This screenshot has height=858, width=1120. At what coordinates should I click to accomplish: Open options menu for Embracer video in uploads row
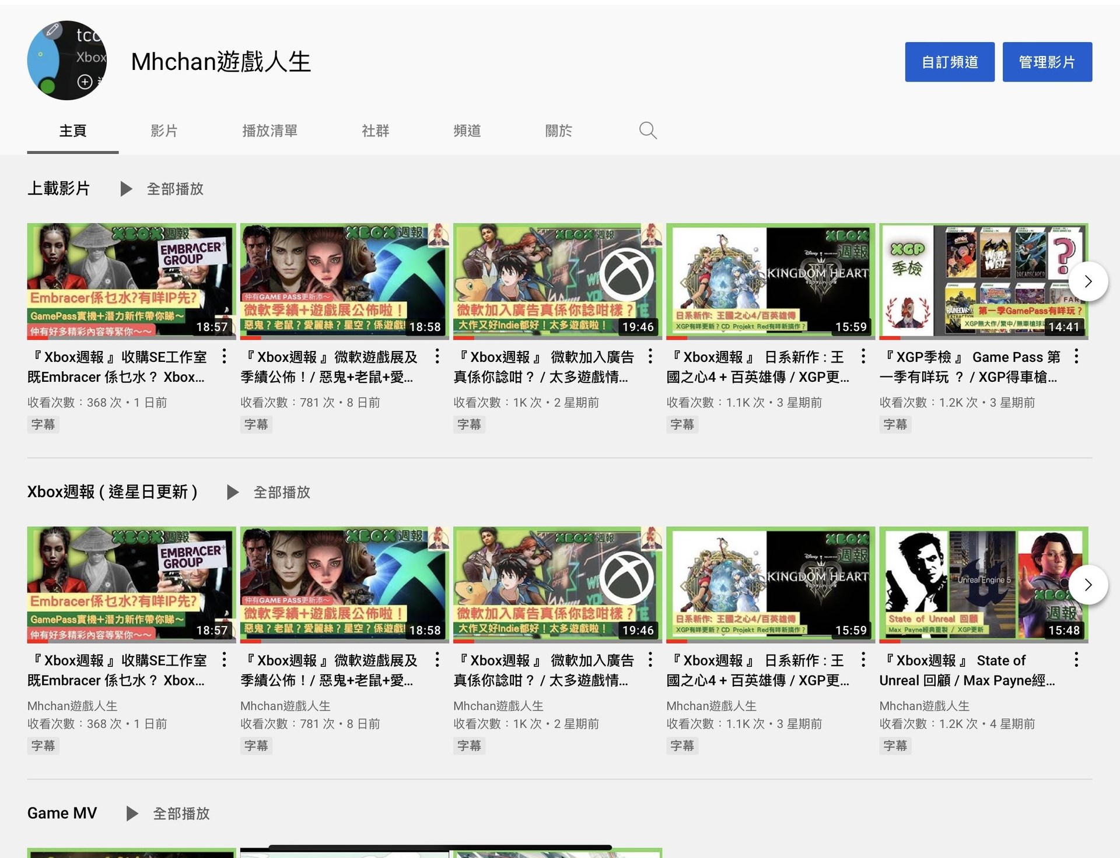(224, 356)
